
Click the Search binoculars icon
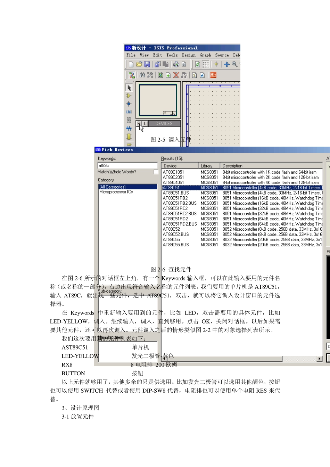142,75
